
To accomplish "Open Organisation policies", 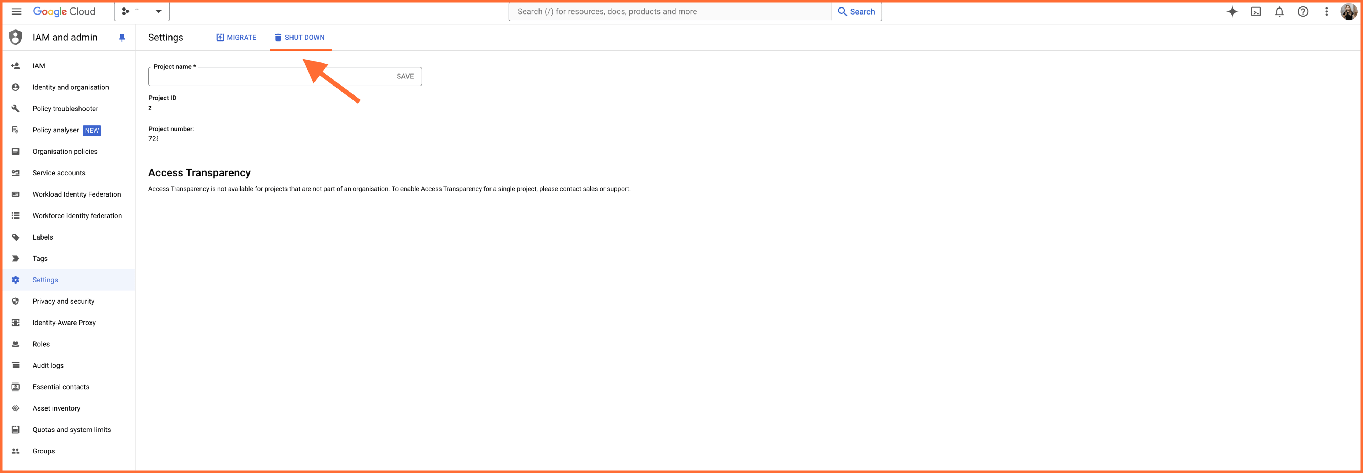I will [69, 151].
